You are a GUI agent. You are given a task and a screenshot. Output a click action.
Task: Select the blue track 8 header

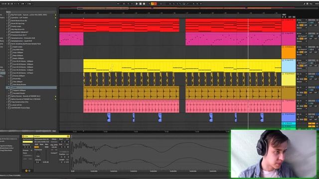pos(289,117)
